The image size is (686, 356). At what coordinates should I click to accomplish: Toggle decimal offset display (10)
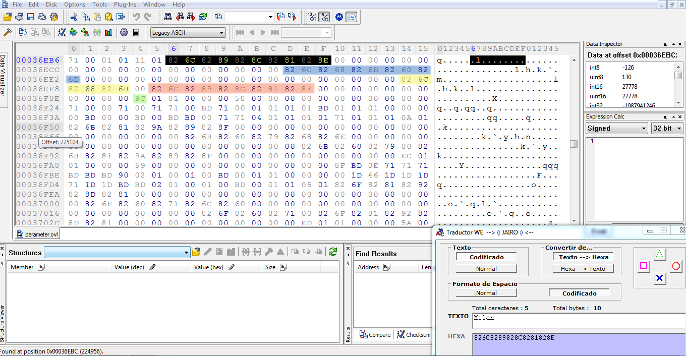[x=312, y=17]
